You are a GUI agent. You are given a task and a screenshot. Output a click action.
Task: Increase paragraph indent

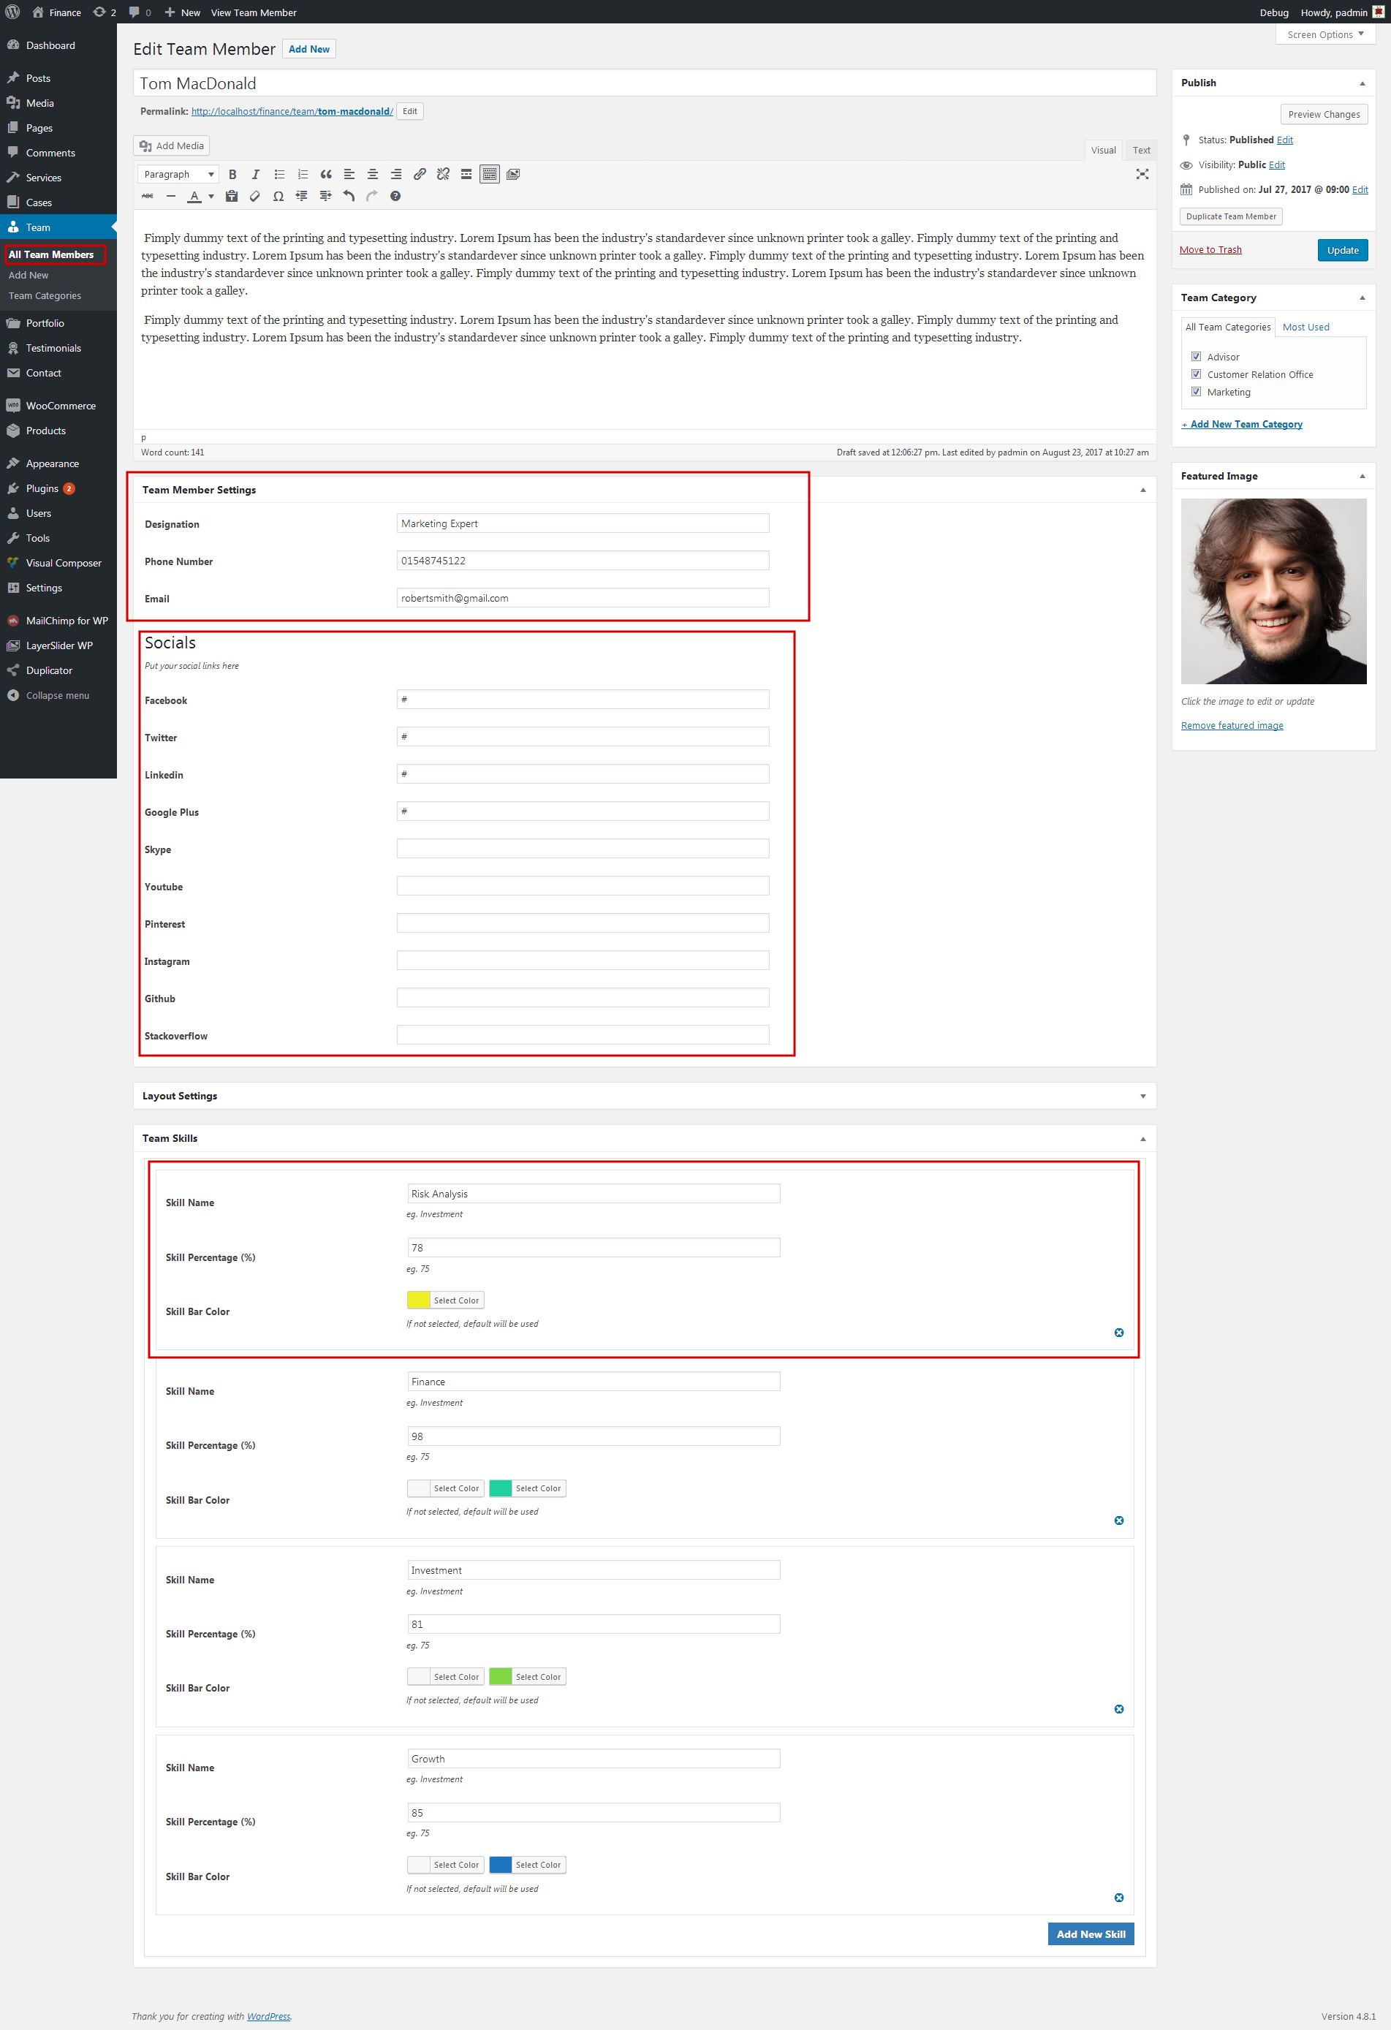(x=326, y=197)
